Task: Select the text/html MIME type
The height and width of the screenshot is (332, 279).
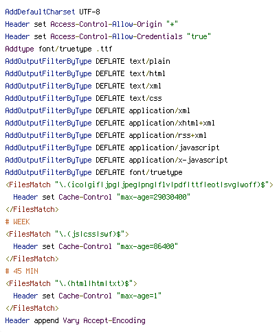Action: (x=147, y=73)
